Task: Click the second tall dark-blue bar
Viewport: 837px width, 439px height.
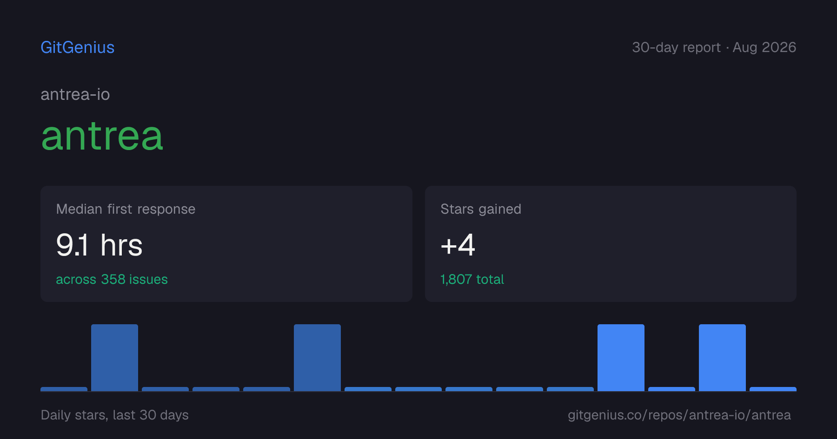Action: pyautogui.click(x=317, y=358)
